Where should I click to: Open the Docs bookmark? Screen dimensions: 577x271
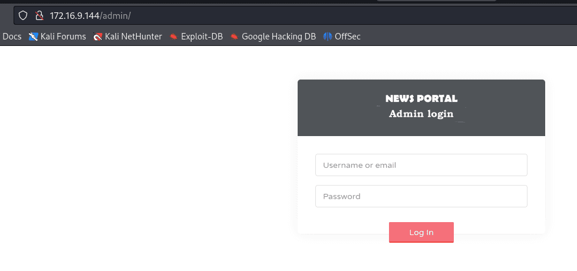(12, 37)
